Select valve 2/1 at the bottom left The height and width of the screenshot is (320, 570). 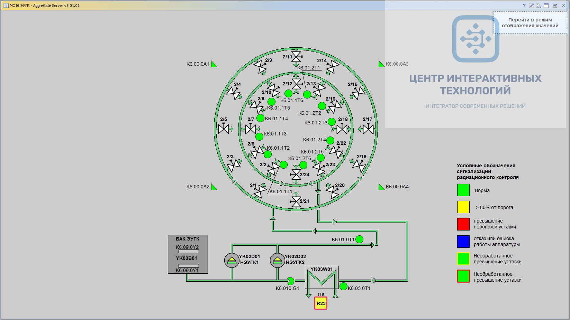[x=260, y=191]
